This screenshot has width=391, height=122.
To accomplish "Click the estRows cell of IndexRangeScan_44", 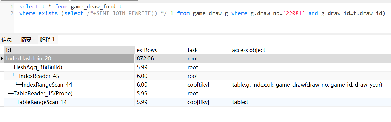I will [x=160, y=85].
